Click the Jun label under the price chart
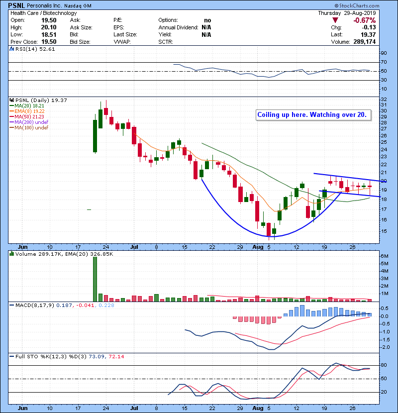The height and width of the screenshot is (413, 398). click(23, 247)
